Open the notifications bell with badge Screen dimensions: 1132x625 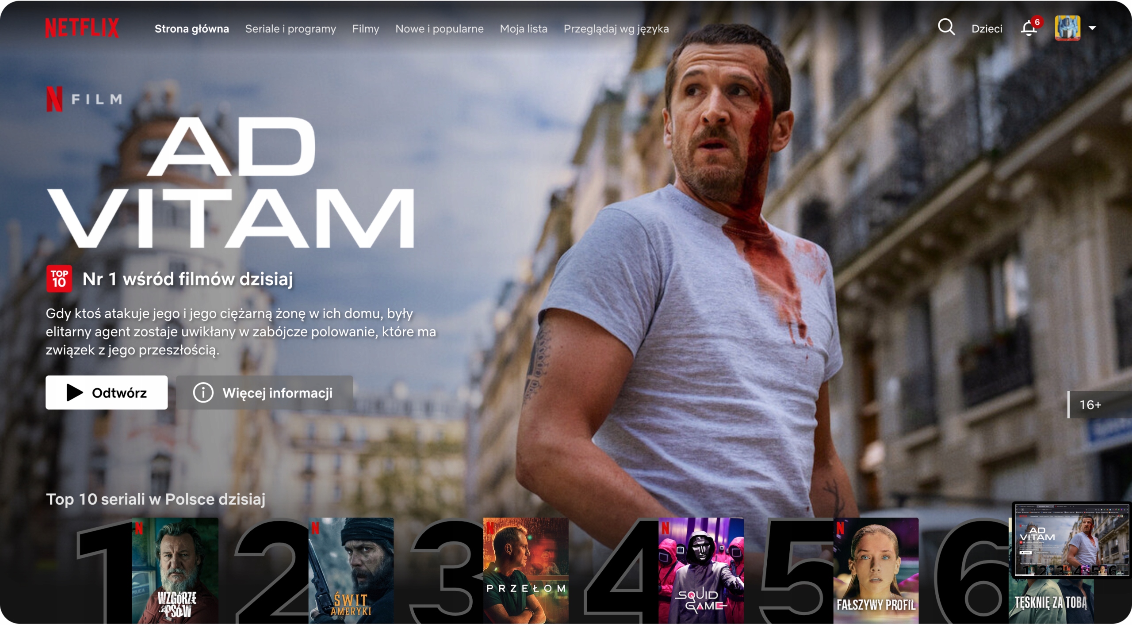pos(1029,29)
